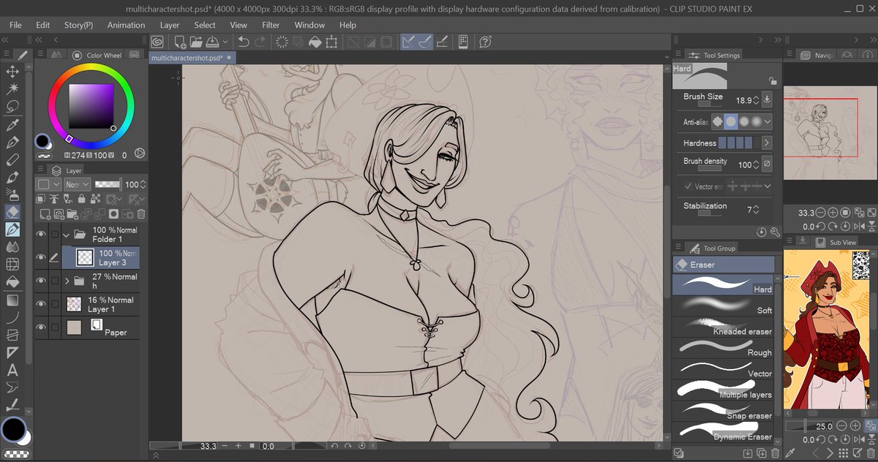This screenshot has height=462, width=878.
Task: Select the Auto select magic wand tool
Action: 12,88
